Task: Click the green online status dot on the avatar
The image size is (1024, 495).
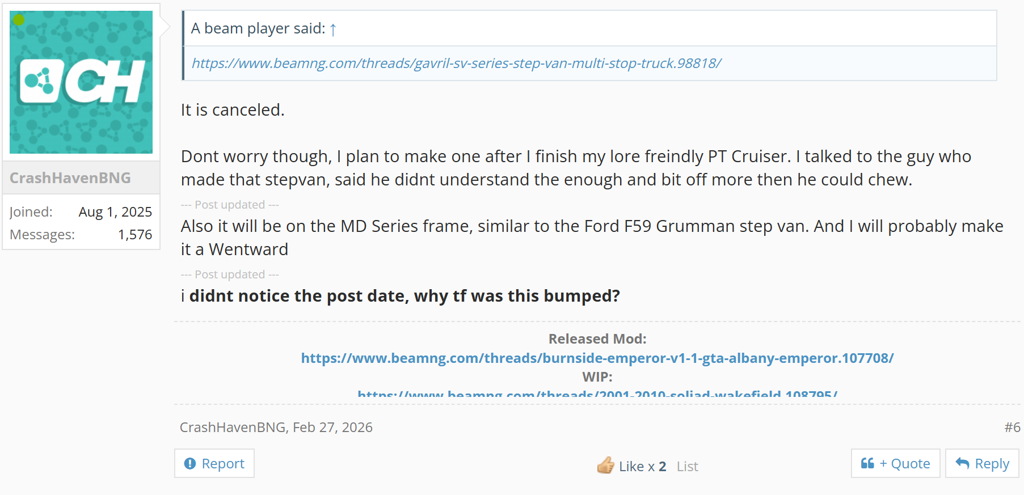Action: 19,20
